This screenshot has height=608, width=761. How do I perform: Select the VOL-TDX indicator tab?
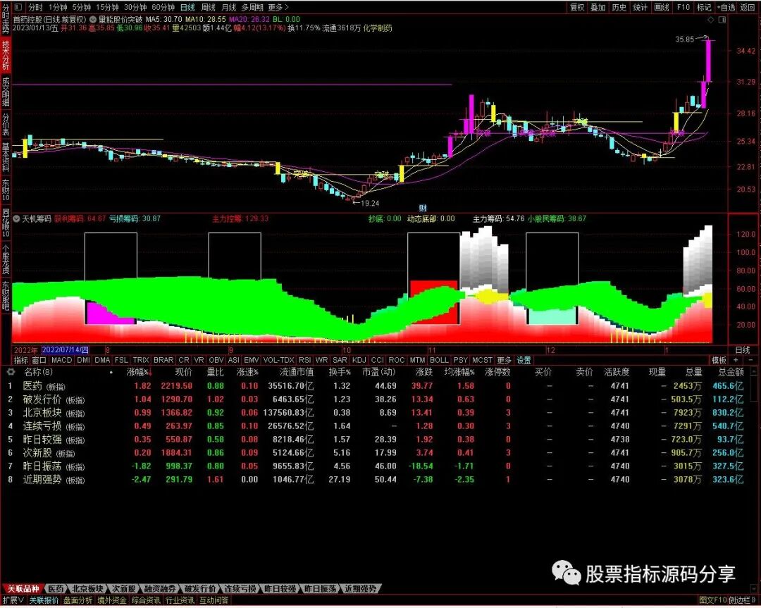278,360
